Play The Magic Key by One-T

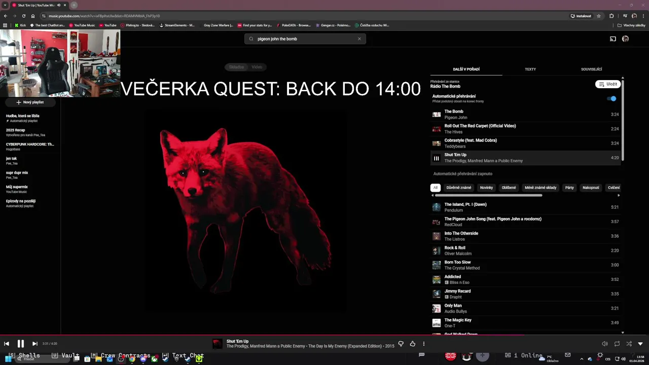click(x=525, y=323)
